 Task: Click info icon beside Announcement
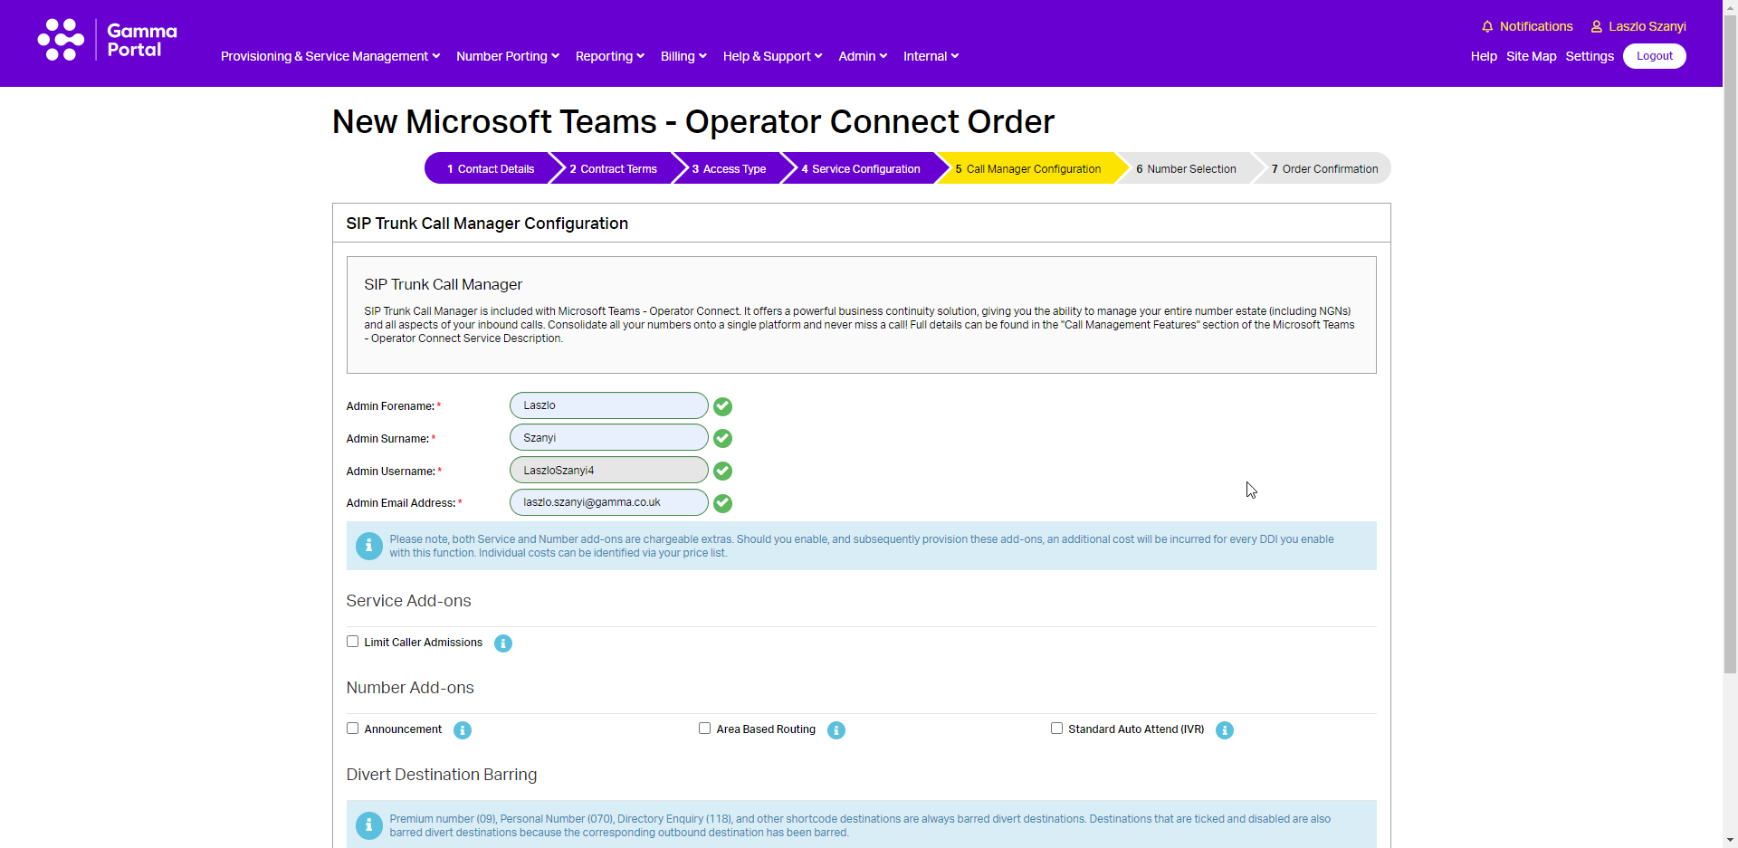click(463, 730)
